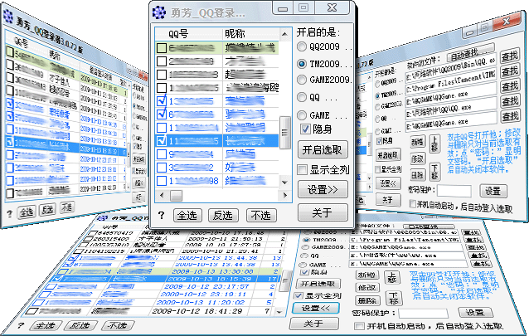Enable 开机自动启动 in the bottom window
The height and width of the screenshot is (336, 529).
(359, 326)
